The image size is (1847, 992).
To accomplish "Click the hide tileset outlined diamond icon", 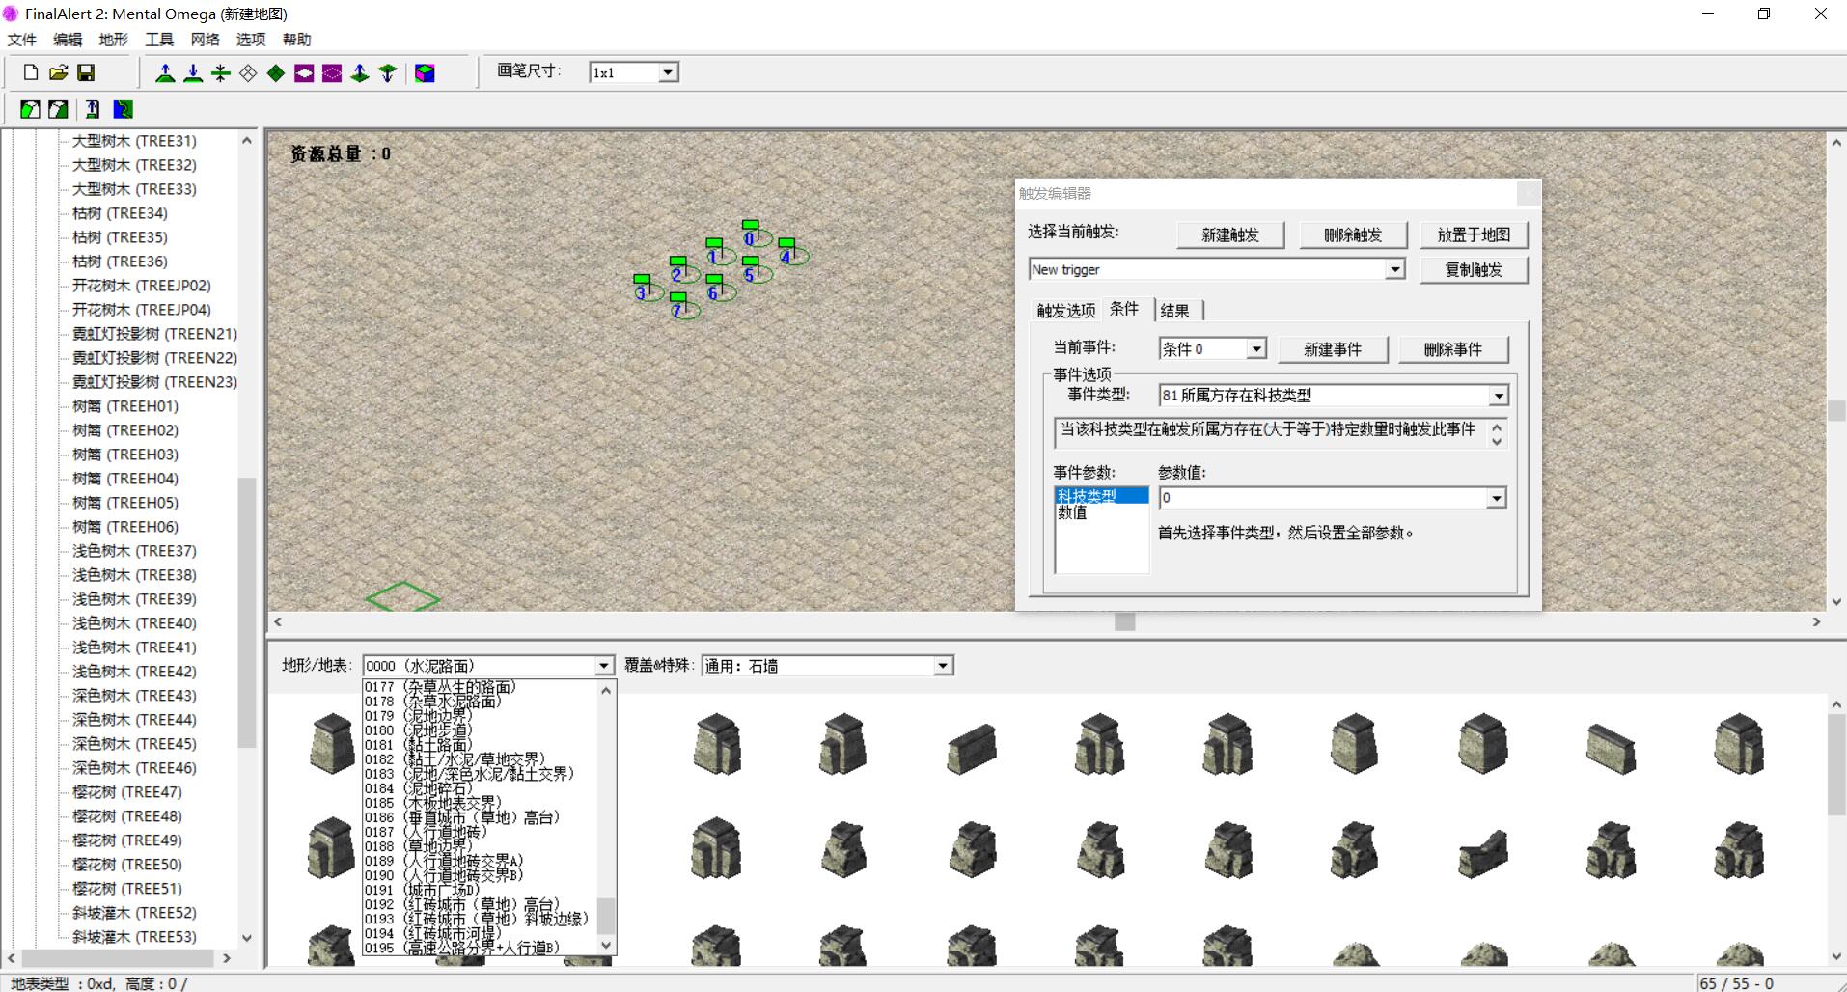I will pyautogui.click(x=248, y=72).
